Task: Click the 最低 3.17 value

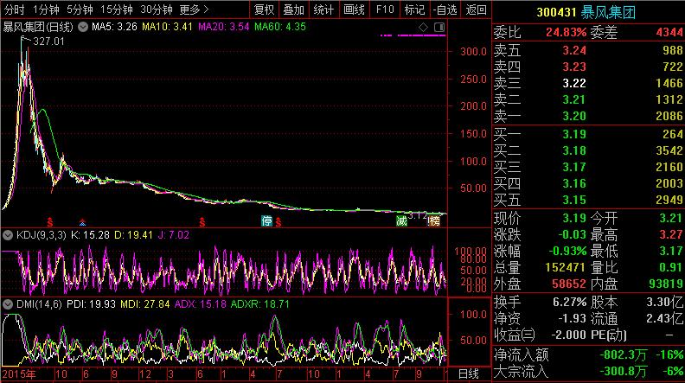Action: tap(671, 251)
